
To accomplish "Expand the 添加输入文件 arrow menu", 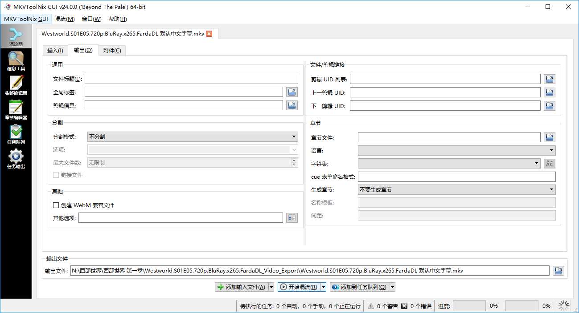I will [x=271, y=287].
